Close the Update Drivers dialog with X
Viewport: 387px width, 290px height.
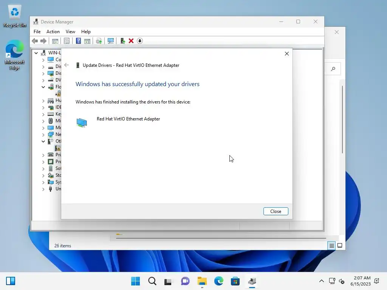click(x=287, y=54)
